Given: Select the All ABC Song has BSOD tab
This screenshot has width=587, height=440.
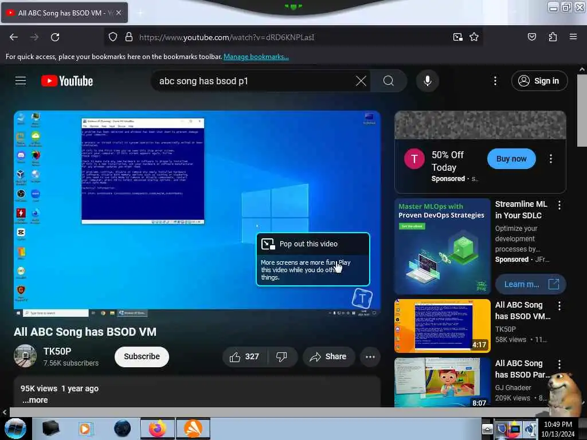Looking at the screenshot, I should pyautogui.click(x=64, y=13).
